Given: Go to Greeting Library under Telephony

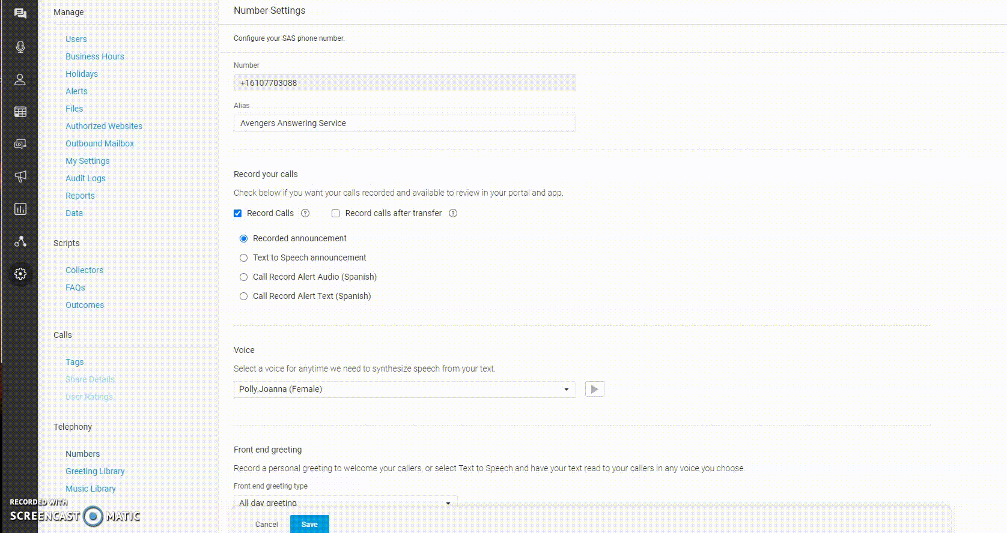Looking at the screenshot, I should pyautogui.click(x=95, y=471).
